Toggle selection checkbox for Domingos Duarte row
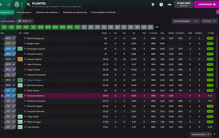The image size is (219, 138). pyautogui.click(x=2, y=49)
